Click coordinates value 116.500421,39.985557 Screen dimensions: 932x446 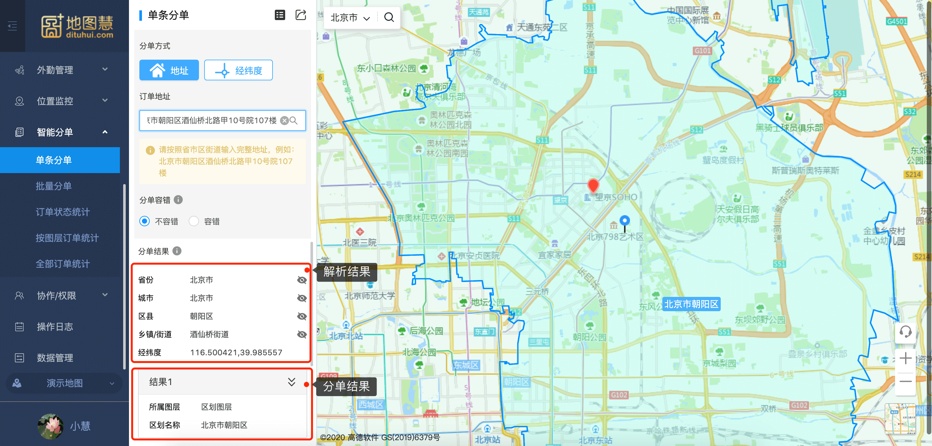point(236,353)
